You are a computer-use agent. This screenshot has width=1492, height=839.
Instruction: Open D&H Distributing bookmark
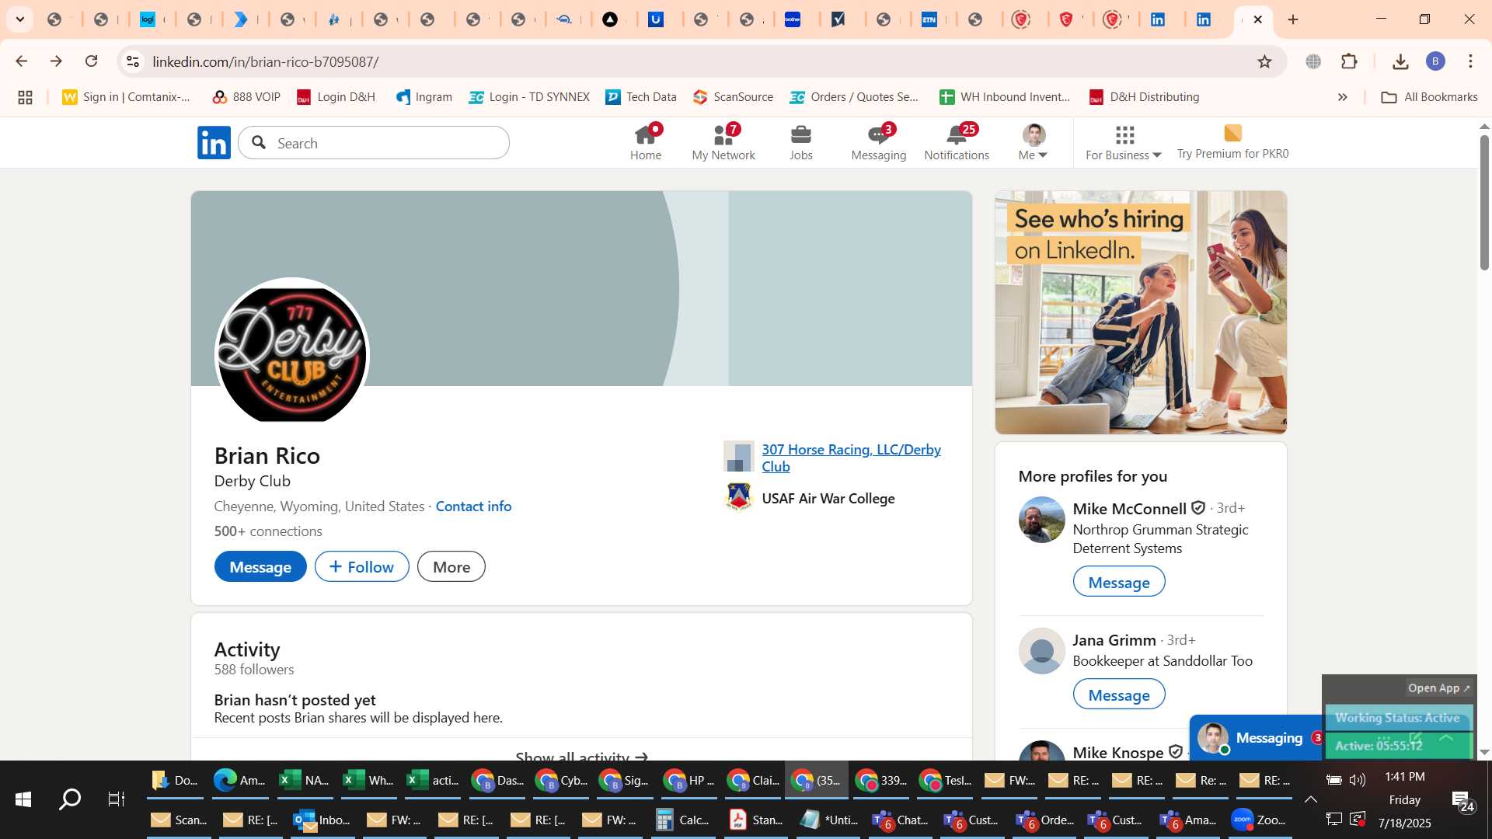(1145, 97)
